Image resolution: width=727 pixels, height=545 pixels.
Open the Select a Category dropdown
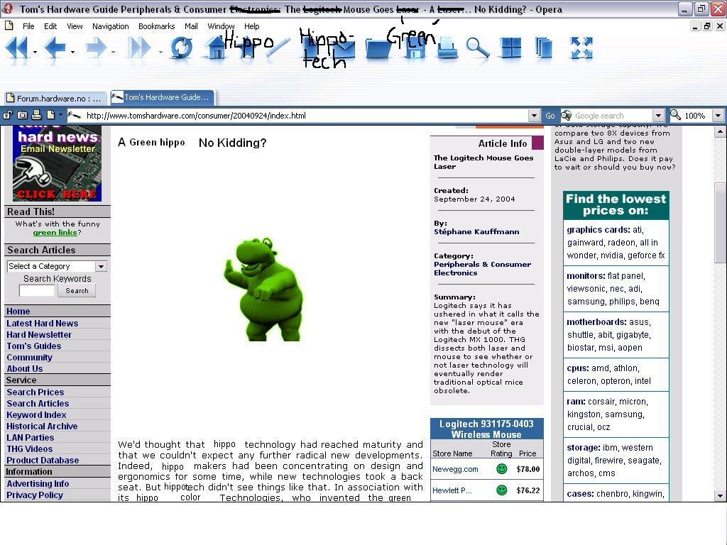(101, 267)
